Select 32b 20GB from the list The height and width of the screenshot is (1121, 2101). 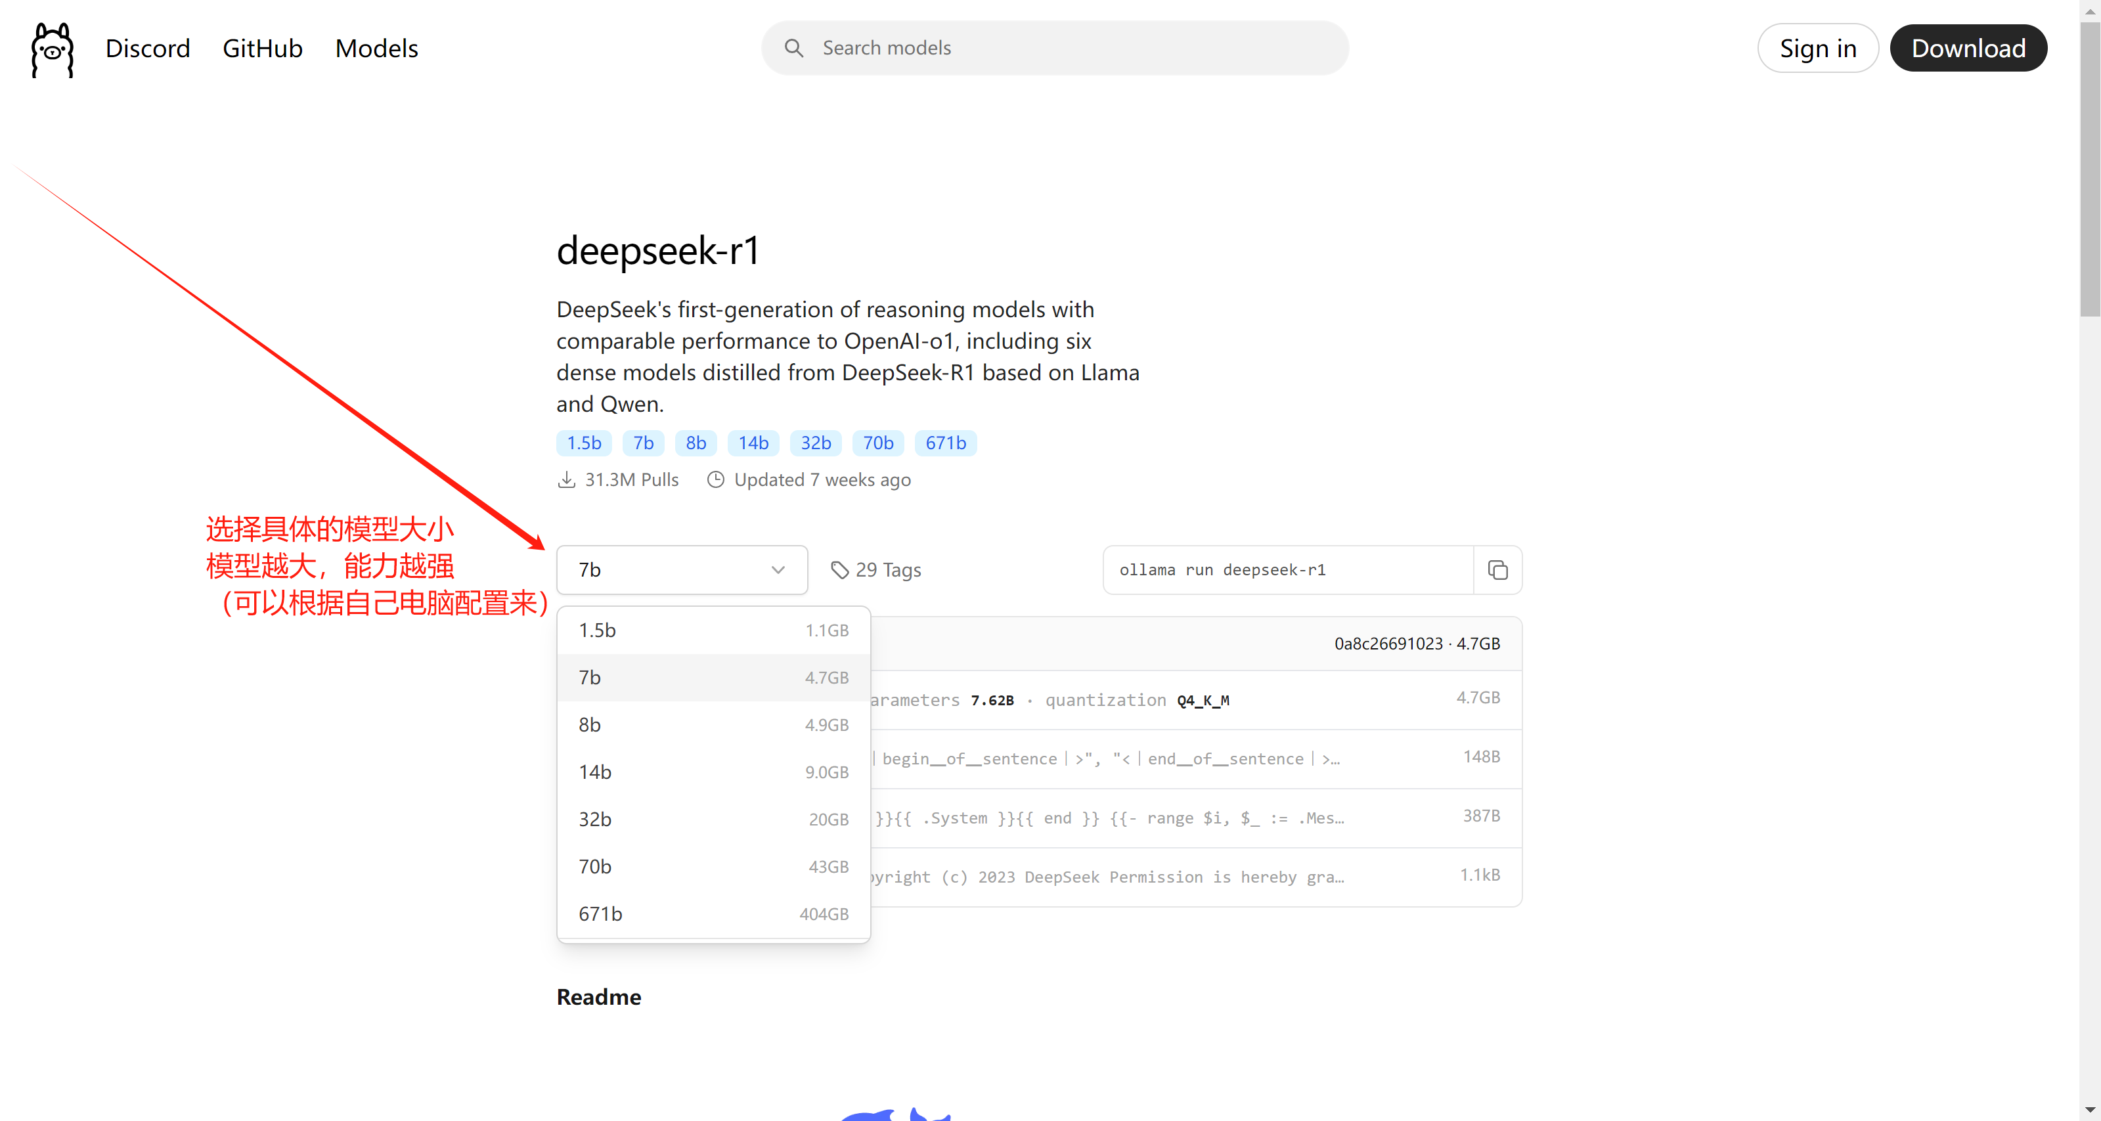click(713, 820)
